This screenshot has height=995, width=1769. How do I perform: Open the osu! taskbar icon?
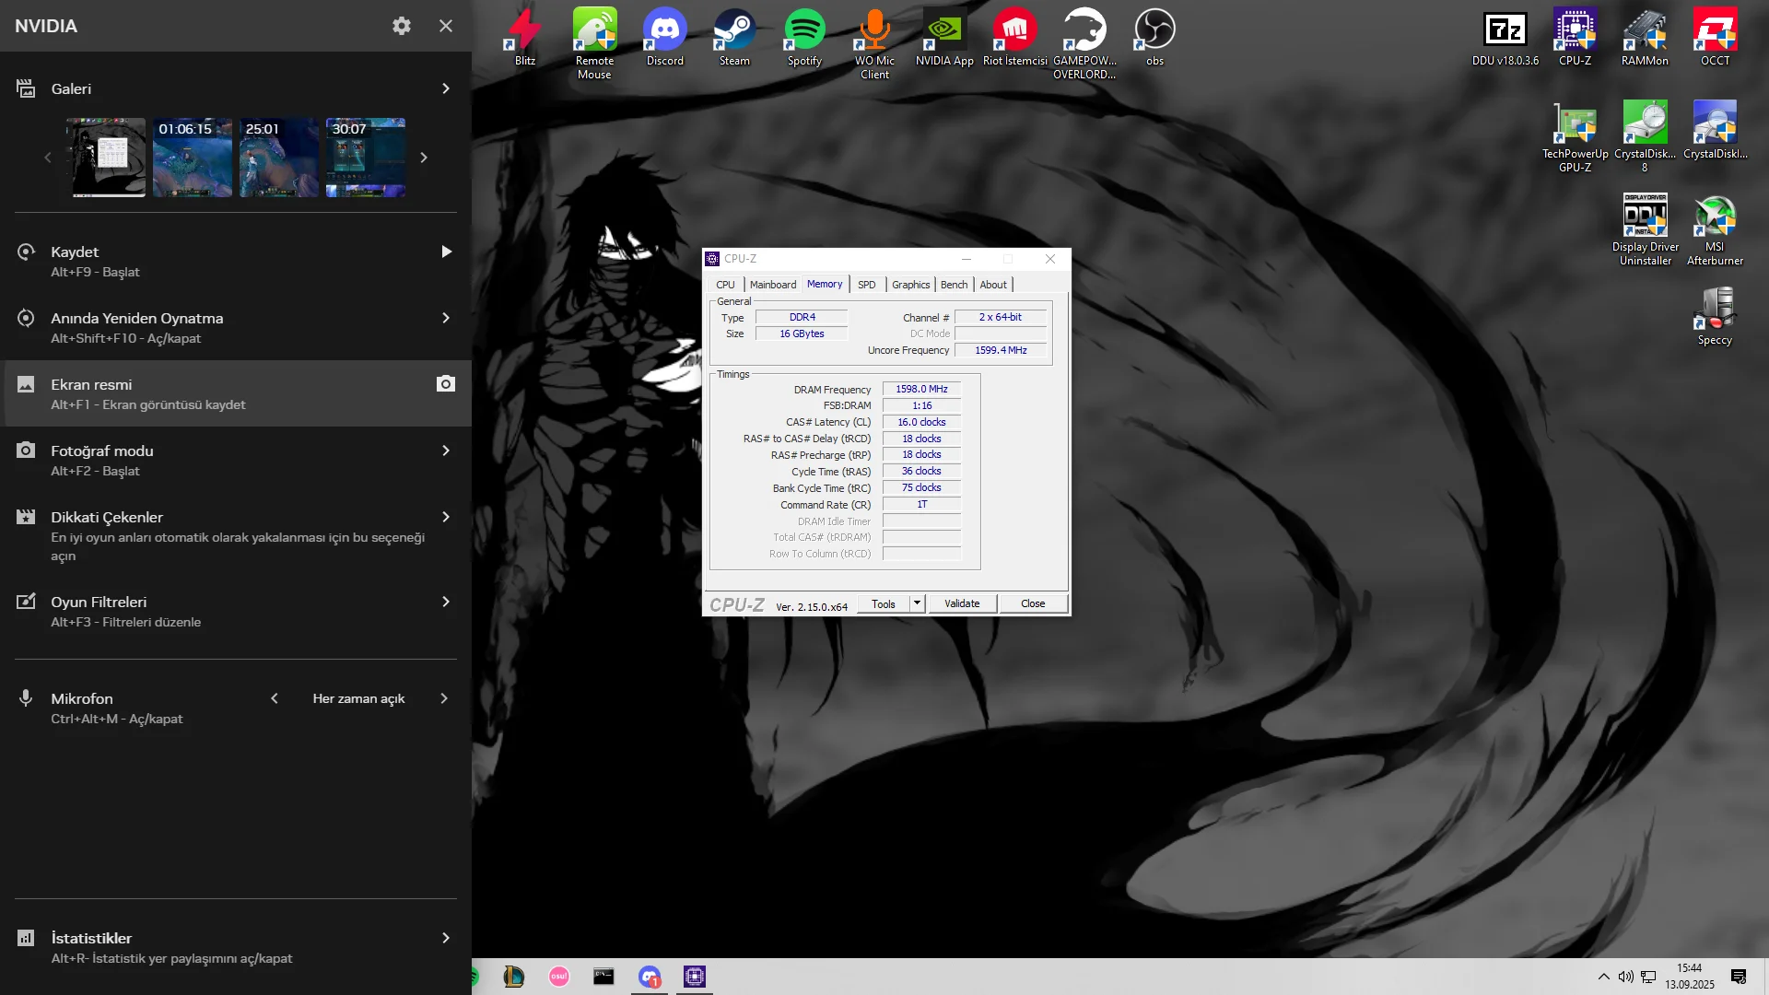click(558, 977)
